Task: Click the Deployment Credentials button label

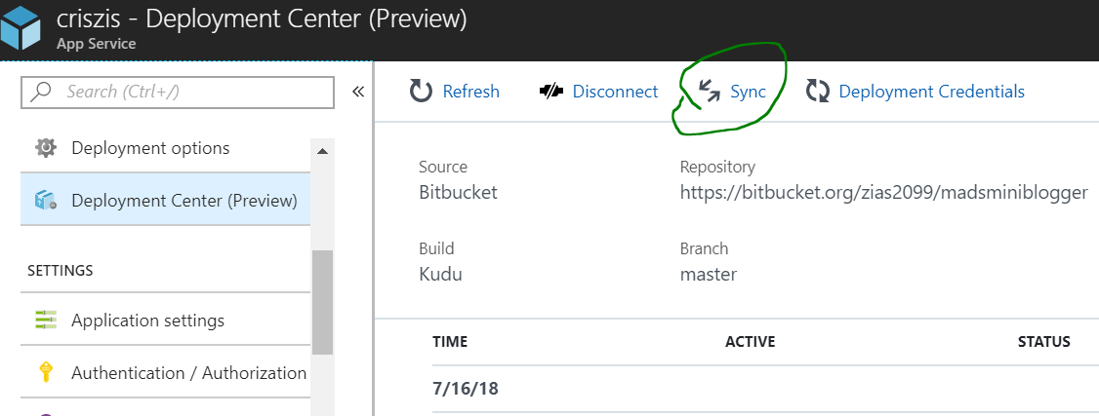Action: [x=931, y=92]
